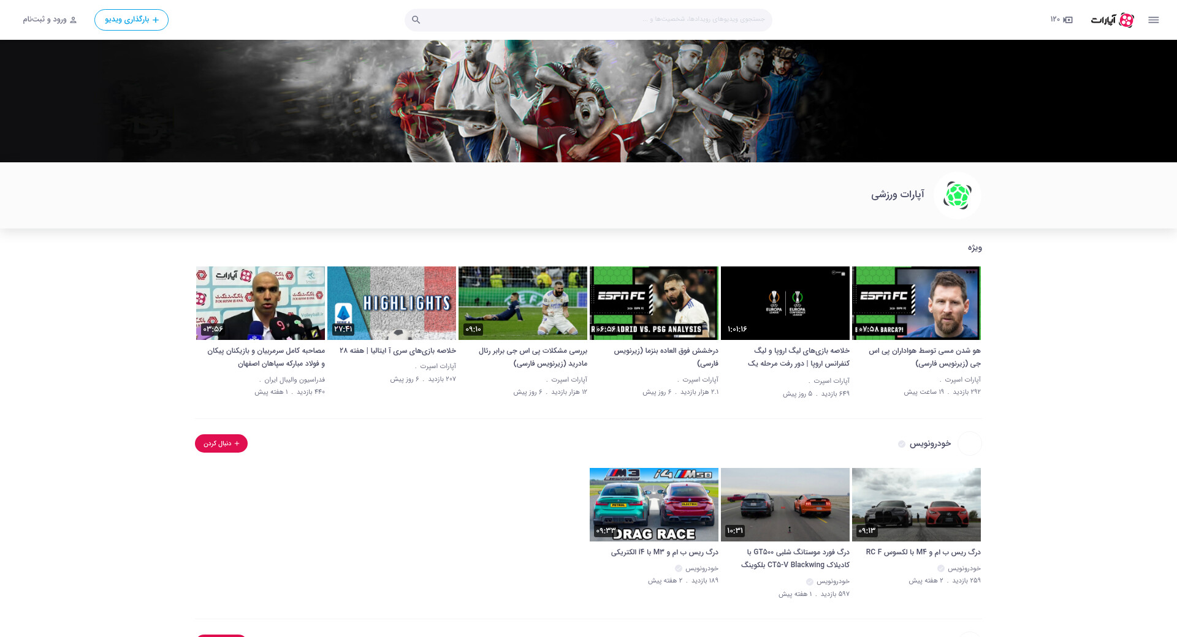Open the Benzema Madrid vs PSG analysis thumbnail

(654, 303)
